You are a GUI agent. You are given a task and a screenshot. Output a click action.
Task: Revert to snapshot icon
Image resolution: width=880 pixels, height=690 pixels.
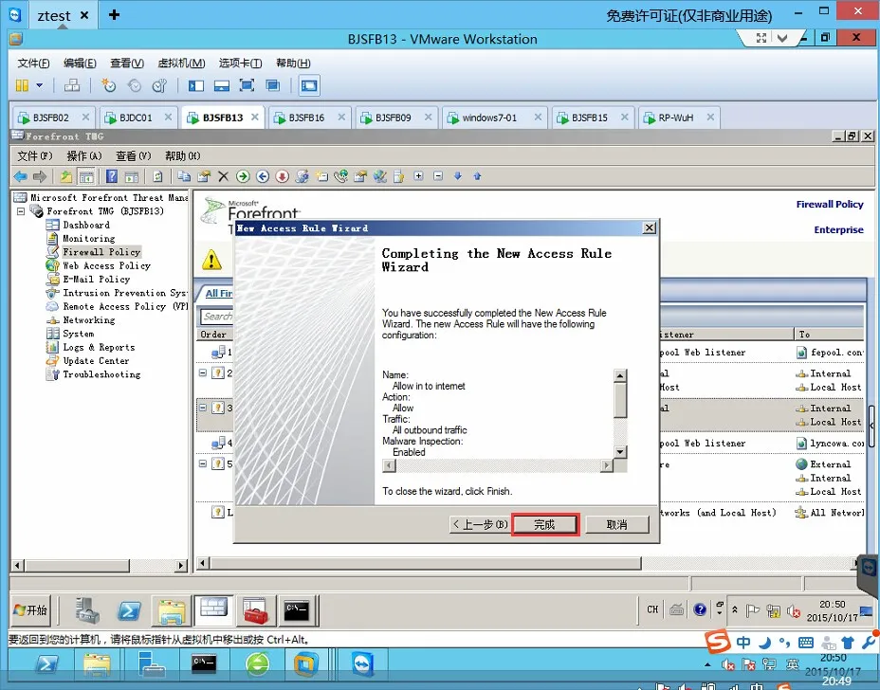point(134,85)
